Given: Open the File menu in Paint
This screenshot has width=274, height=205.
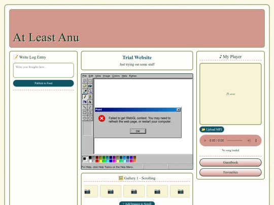Looking at the screenshot, I should coord(84,76).
